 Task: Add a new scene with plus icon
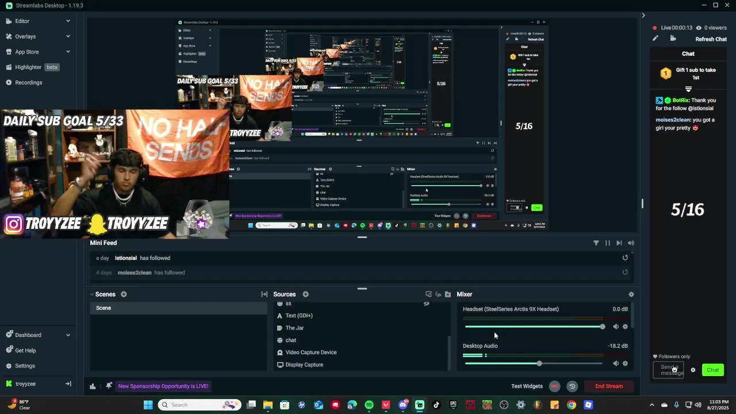point(124,294)
